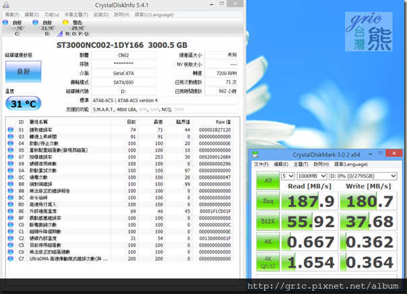407x294 pixels.
Task: Open CrystalDiskMark 文件(F) menu
Action: click(261, 164)
